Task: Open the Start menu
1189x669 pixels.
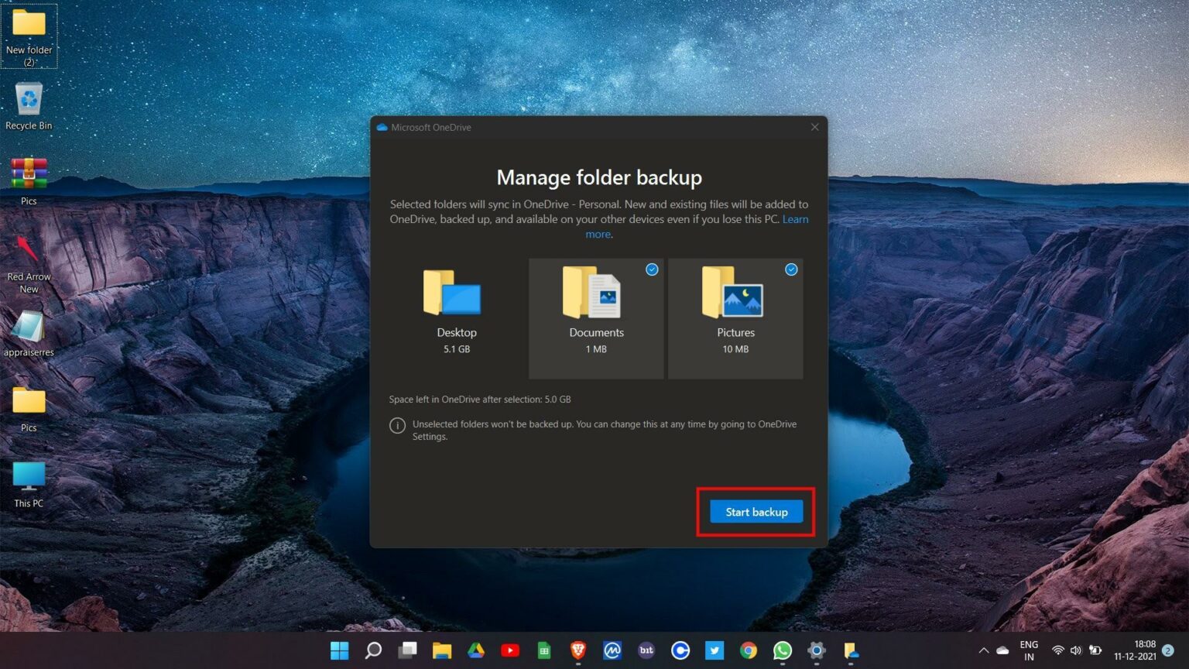Action: tap(339, 650)
